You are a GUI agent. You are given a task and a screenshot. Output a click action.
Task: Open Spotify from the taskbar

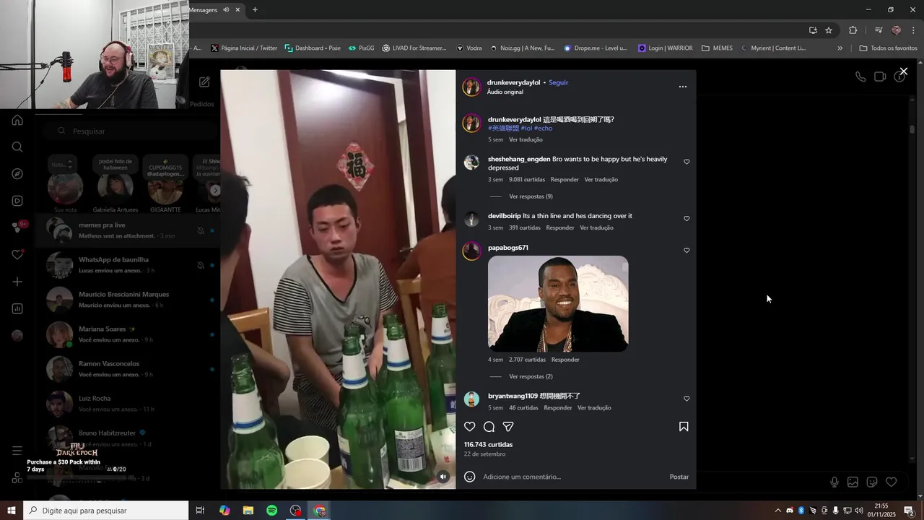271,511
